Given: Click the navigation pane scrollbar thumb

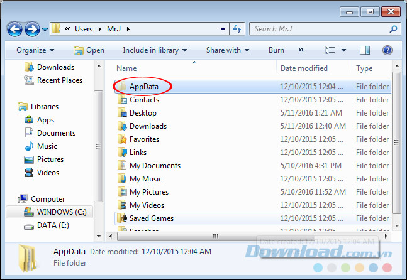Looking at the screenshot, I should tap(99, 146).
